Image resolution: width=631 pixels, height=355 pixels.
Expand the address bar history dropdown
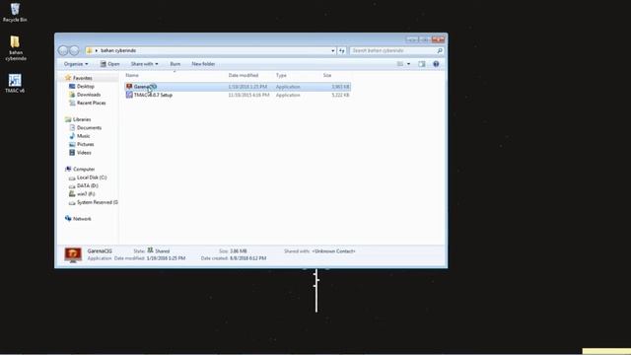[333, 50]
